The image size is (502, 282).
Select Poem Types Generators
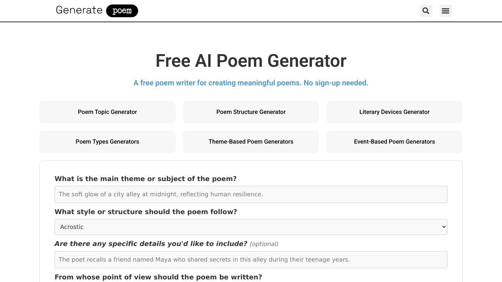pyautogui.click(x=107, y=142)
